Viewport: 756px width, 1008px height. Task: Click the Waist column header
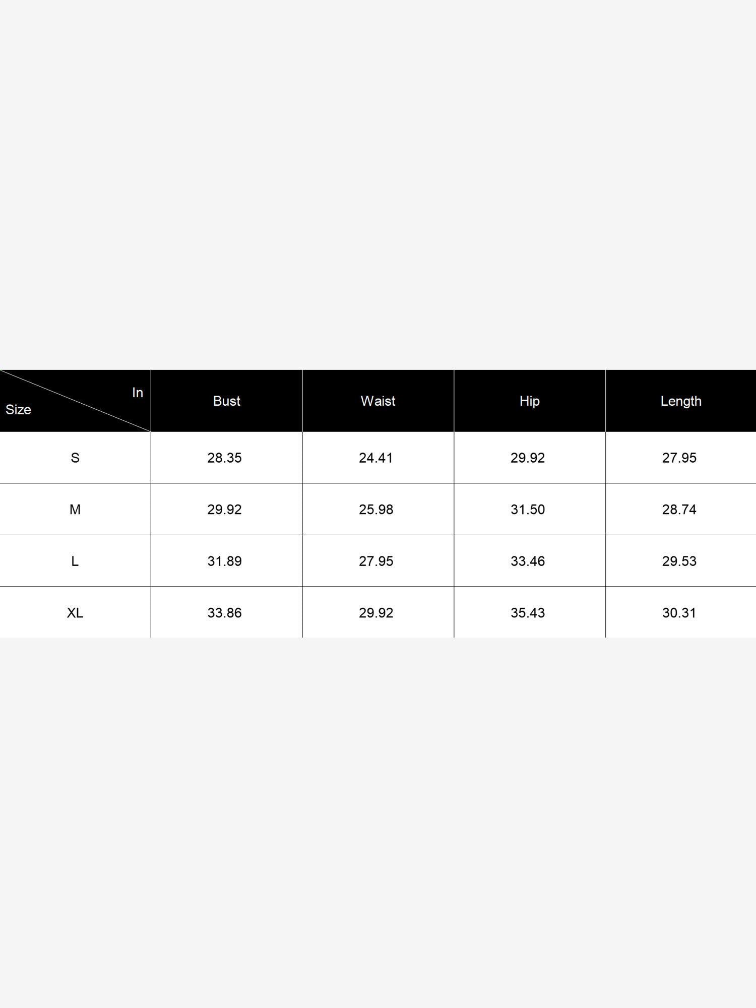(x=378, y=401)
